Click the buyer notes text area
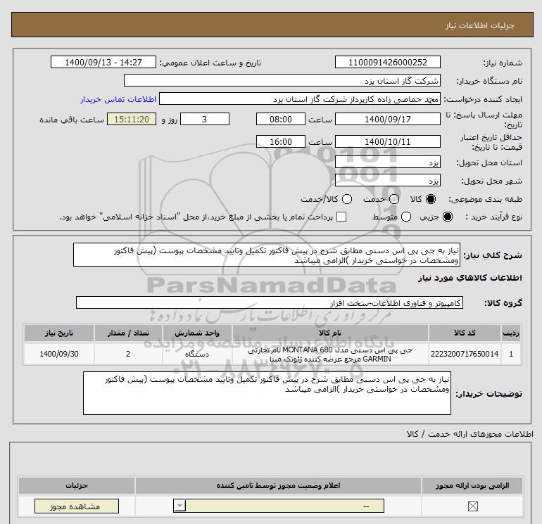 pyautogui.click(x=267, y=393)
